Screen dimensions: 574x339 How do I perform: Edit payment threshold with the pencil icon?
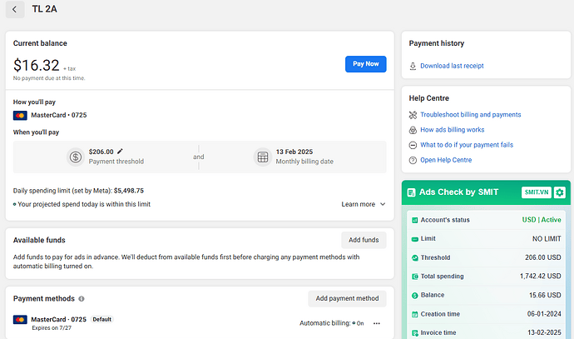[x=120, y=151]
